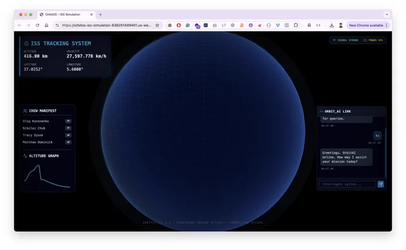
Task: Click the 'New Chrome available' button
Action: click(x=366, y=25)
